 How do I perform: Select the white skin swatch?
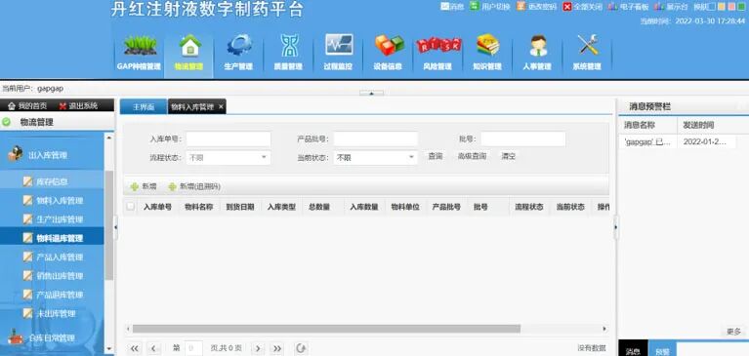tap(711, 7)
